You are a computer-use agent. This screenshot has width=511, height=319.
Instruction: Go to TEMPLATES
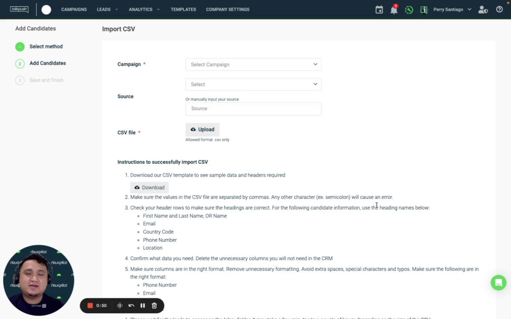pos(183,9)
